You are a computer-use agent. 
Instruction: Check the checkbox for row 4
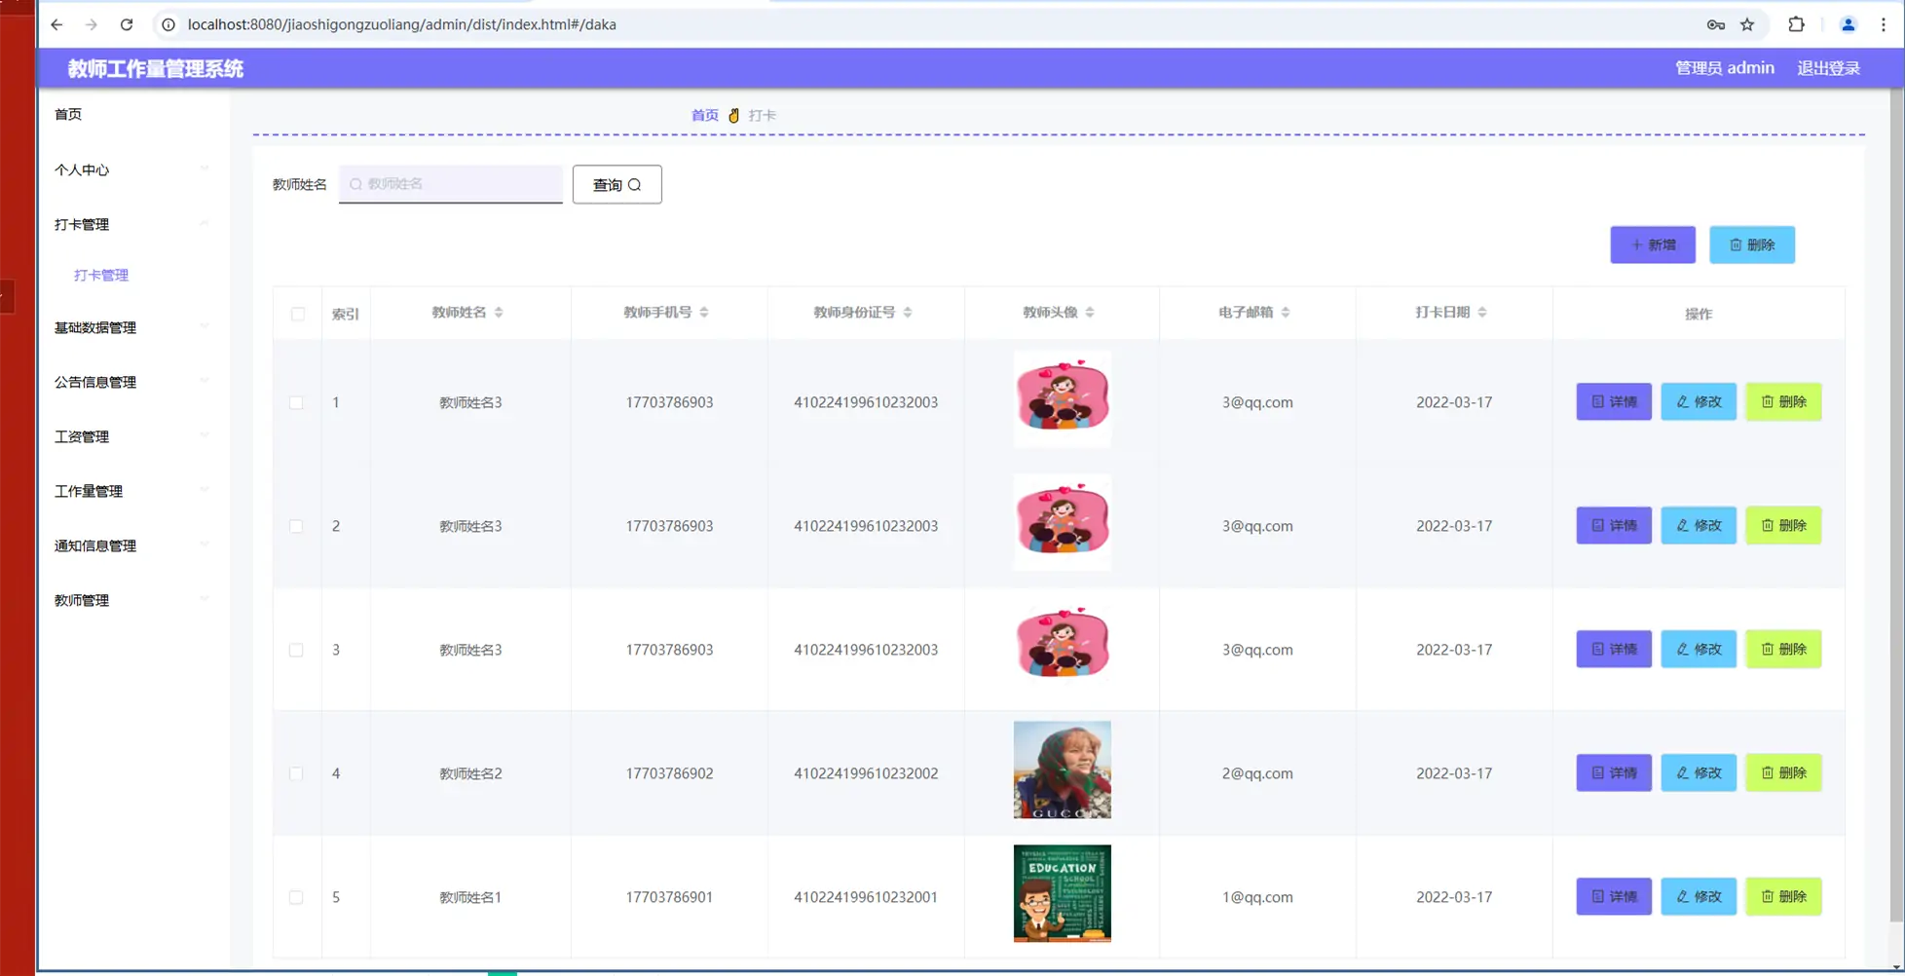(x=296, y=773)
